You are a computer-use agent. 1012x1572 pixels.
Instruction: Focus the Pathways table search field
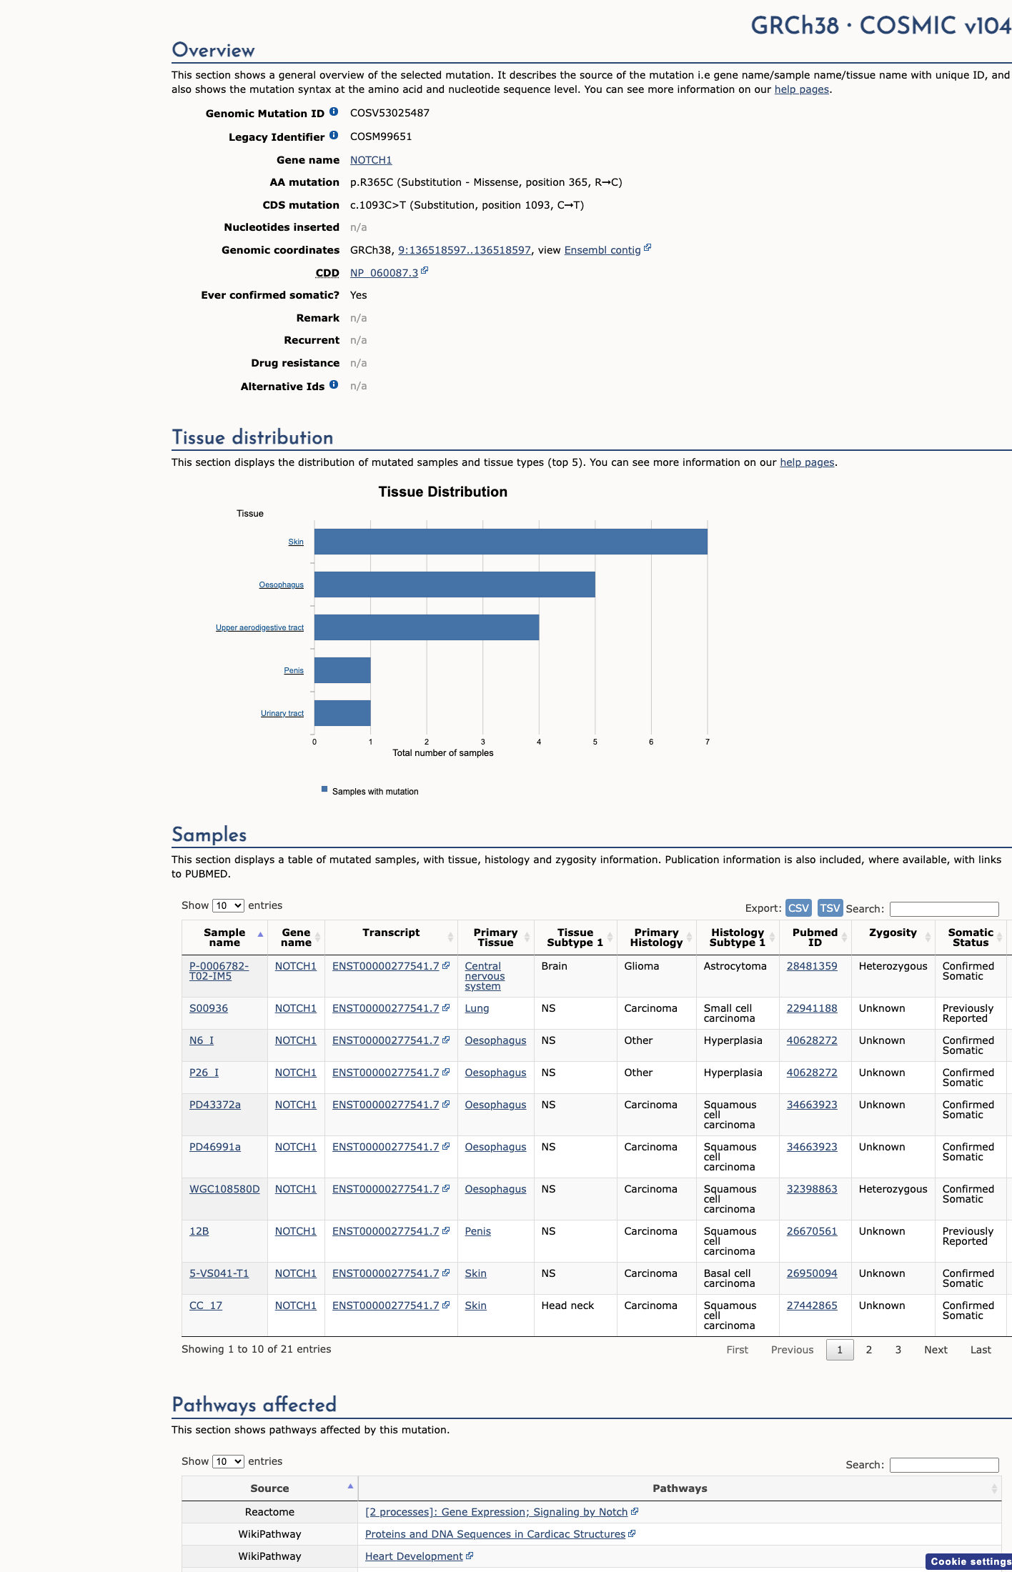(944, 1465)
